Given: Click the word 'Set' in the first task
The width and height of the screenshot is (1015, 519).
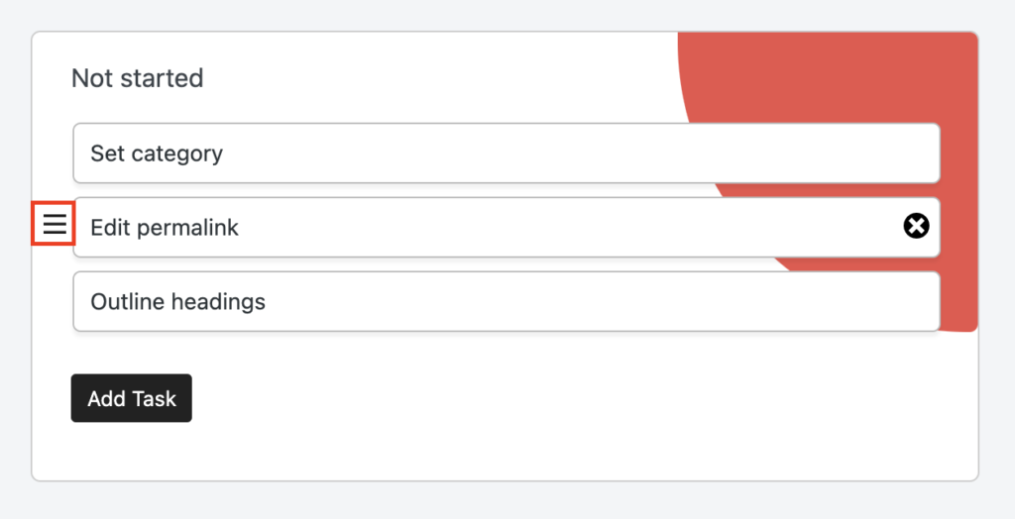Looking at the screenshot, I should (107, 154).
